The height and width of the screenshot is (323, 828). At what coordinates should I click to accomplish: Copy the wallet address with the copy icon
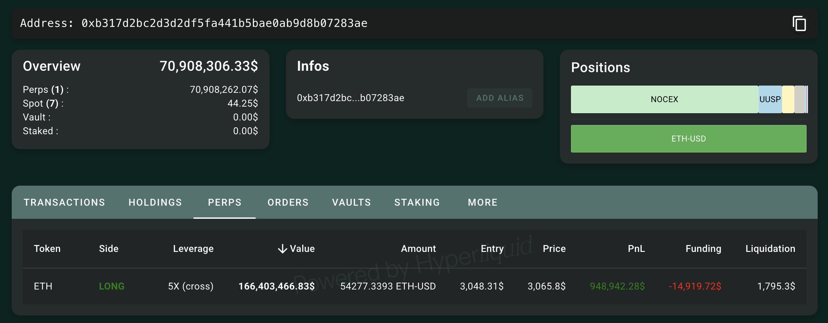[x=799, y=23]
